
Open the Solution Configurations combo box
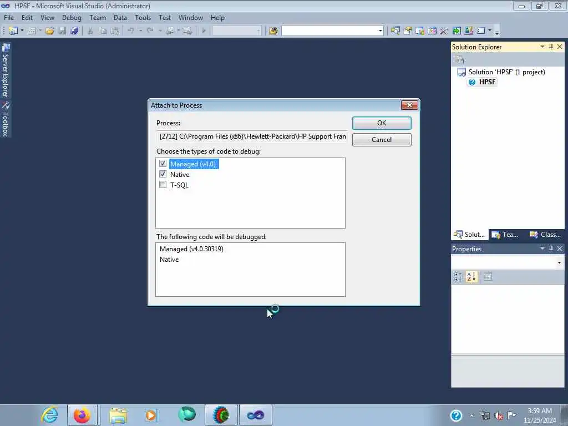point(236,31)
